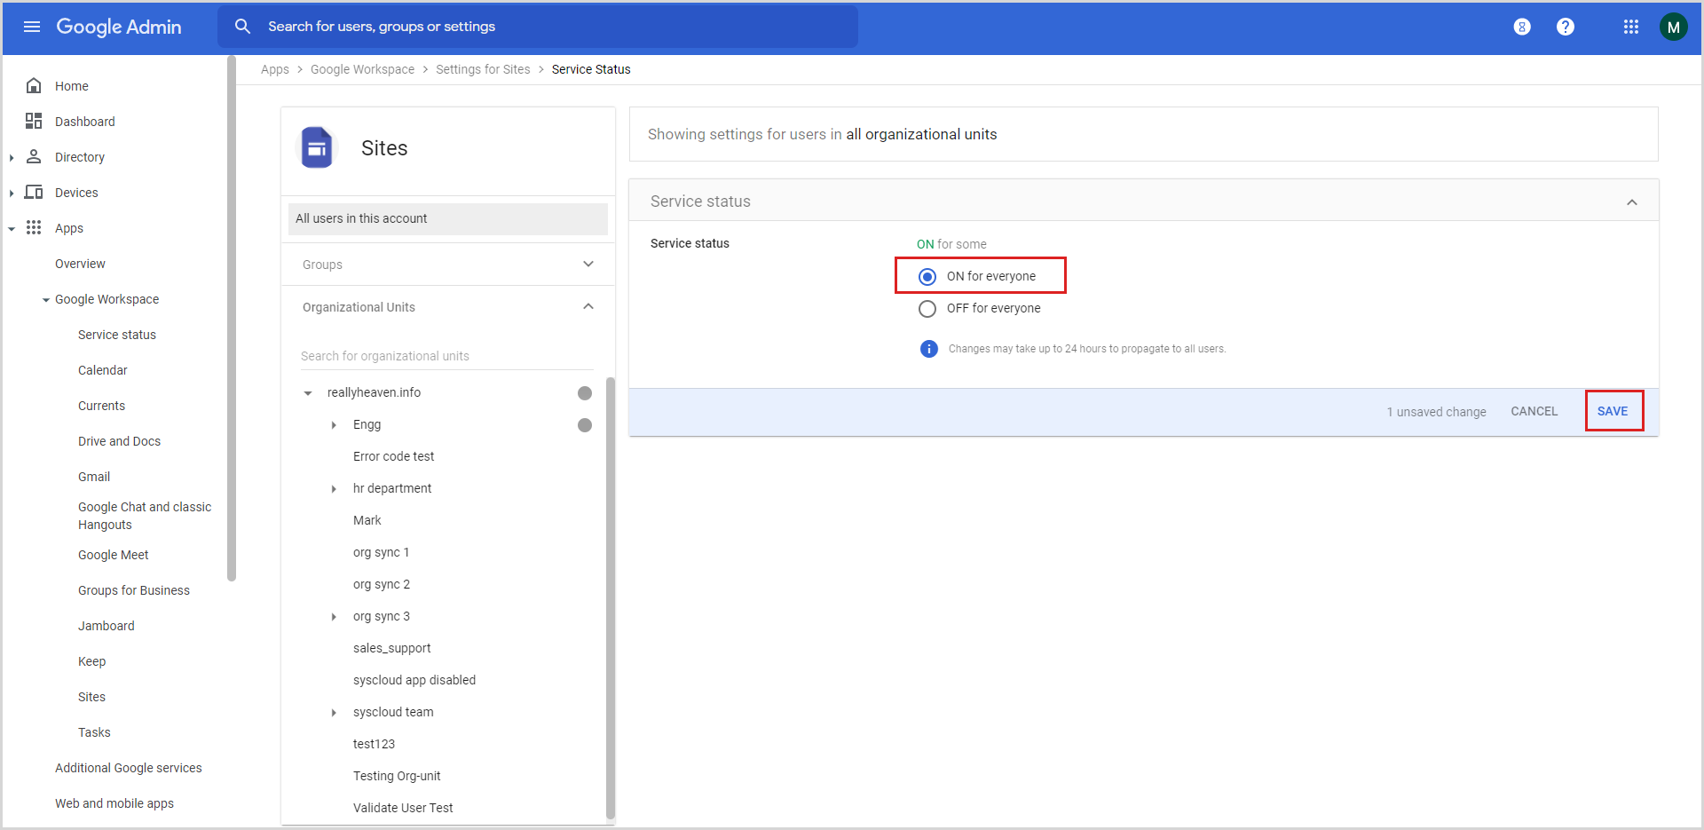Click the info icon beside propagation notice
The height and width of the screenshot is (830, 1704).
click(x=929, y=349)
